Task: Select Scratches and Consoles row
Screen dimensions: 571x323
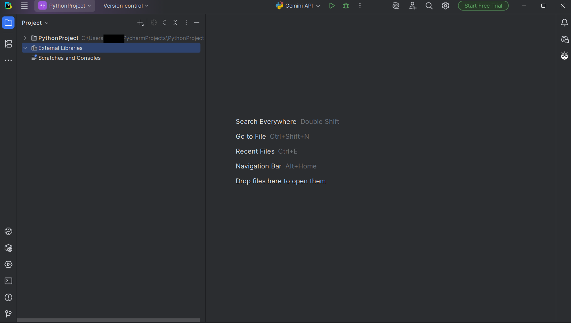Action: tap(111, 58)
